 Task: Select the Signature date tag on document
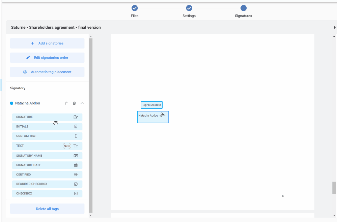pos(151,105)
